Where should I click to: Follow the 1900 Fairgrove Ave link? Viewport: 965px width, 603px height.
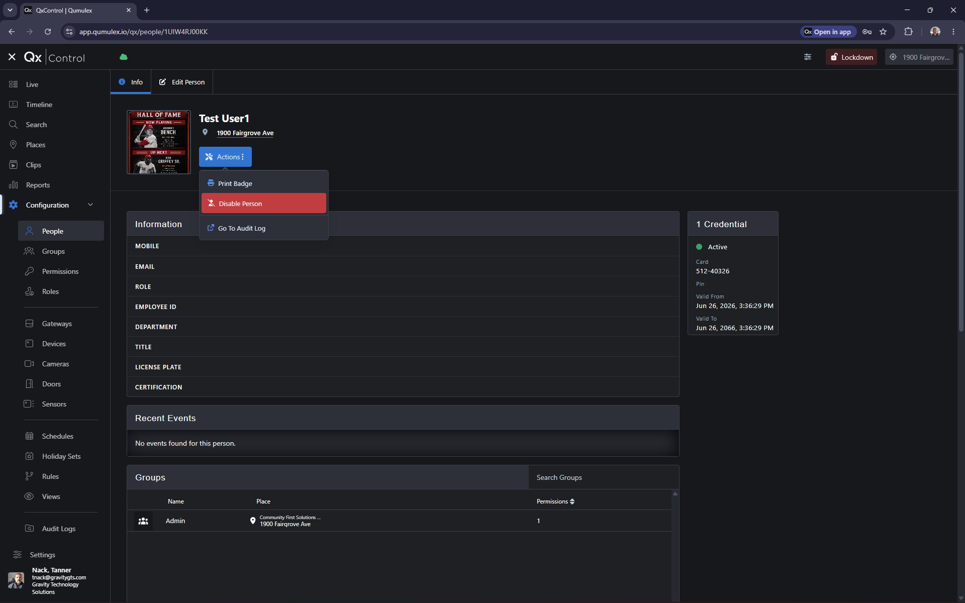click(x=245, y=133)
